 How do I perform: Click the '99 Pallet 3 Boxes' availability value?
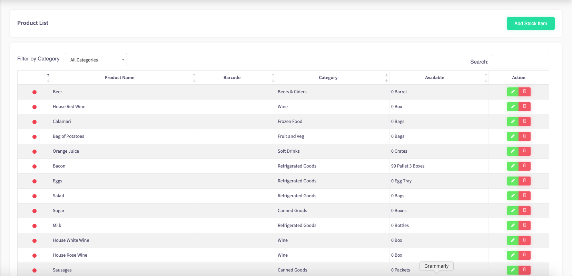[x=408, y=166]
